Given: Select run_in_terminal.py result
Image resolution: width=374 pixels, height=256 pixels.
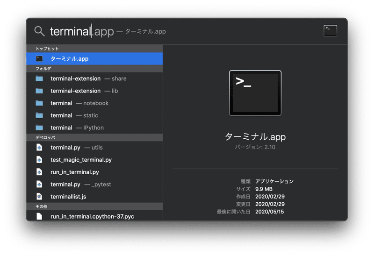Looking at the screenshot, I should click(x=94, y=172).
